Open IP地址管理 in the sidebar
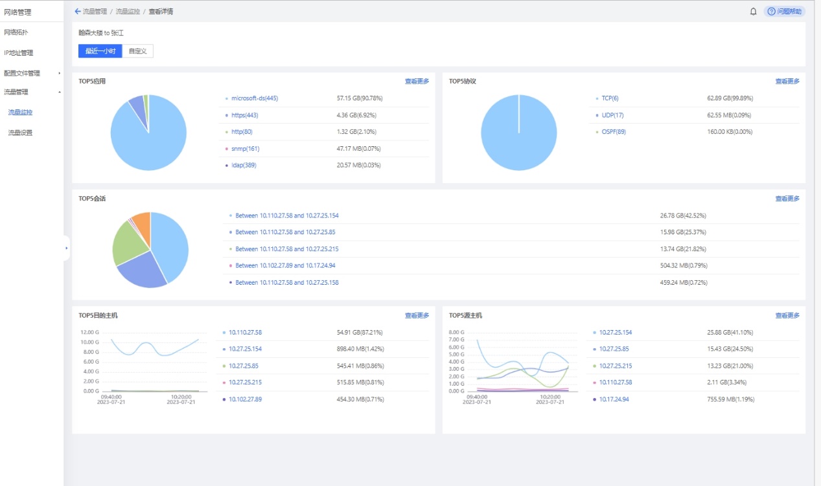821x486 pixels. coord(18,52)
